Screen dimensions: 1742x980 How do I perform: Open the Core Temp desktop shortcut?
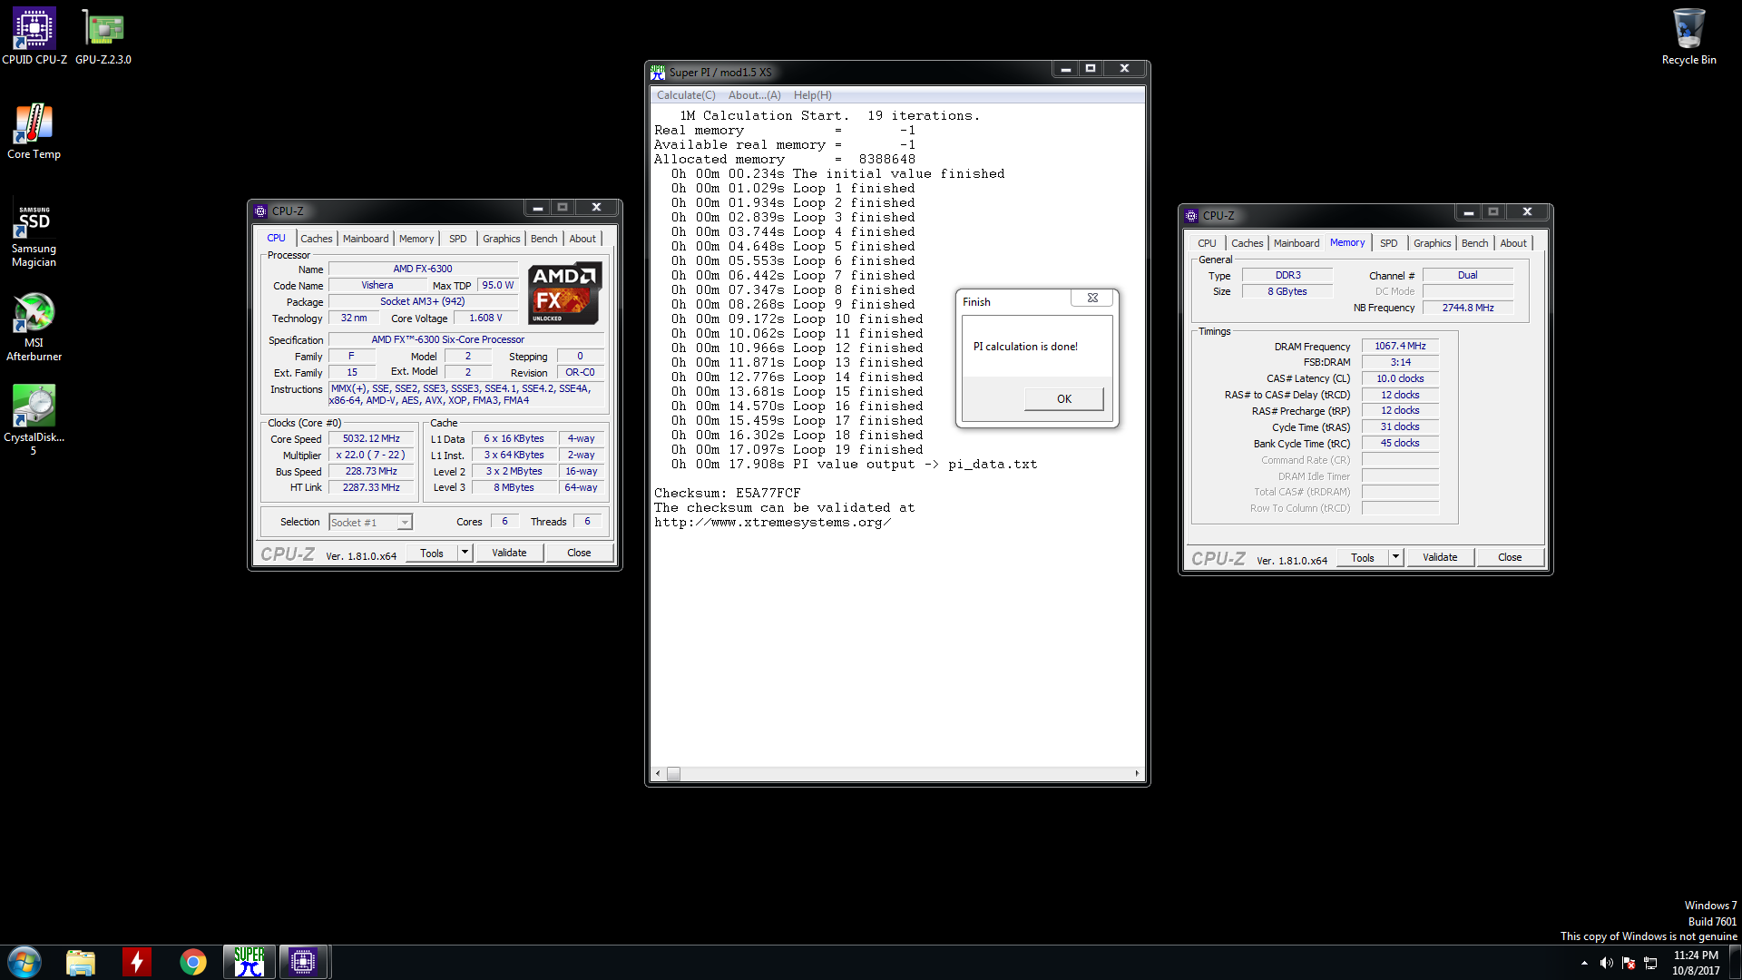coord(34,131)
